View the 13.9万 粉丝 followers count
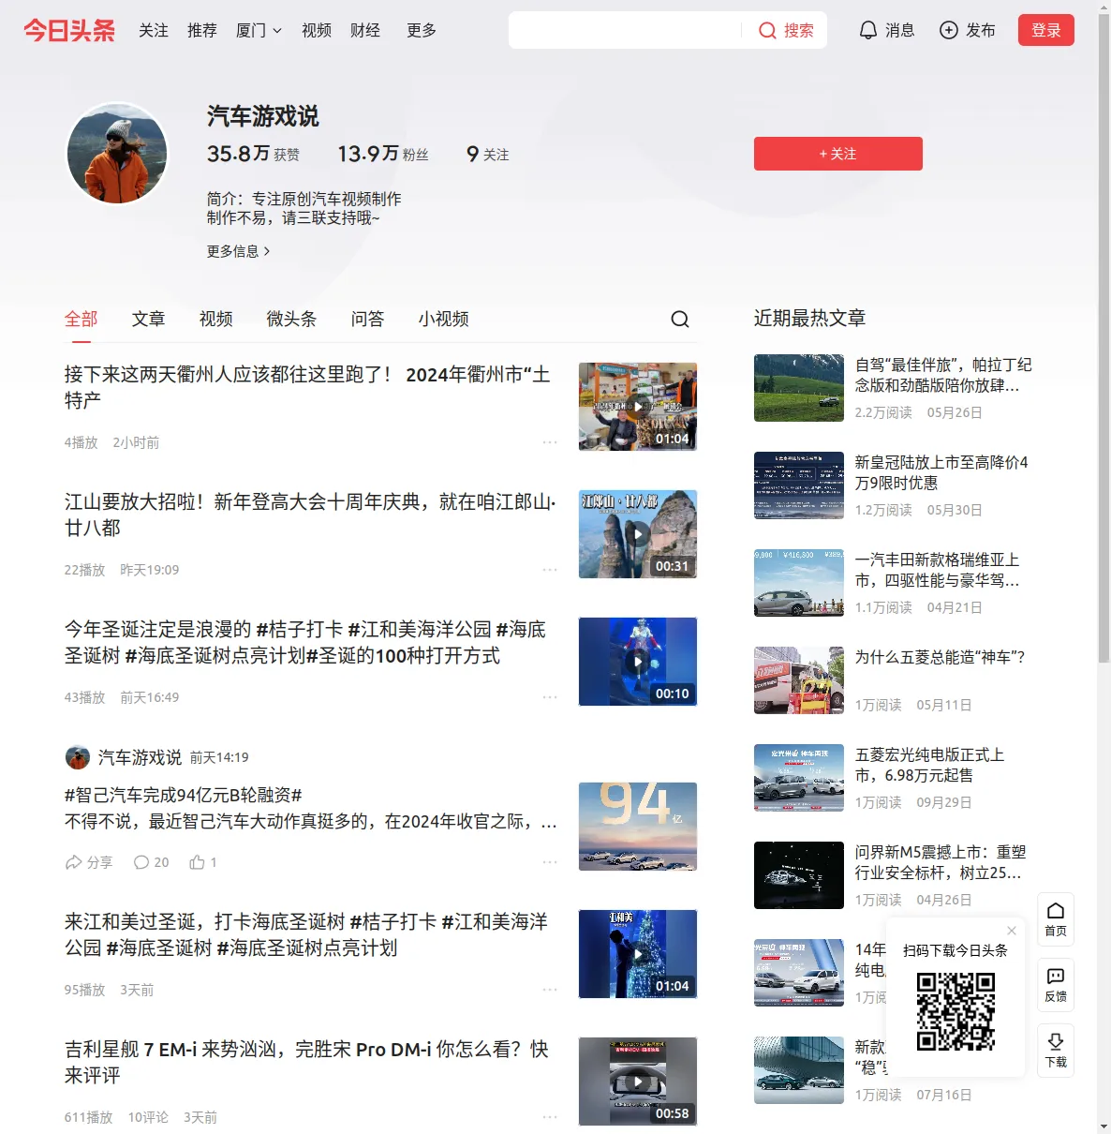 (383, 154)
